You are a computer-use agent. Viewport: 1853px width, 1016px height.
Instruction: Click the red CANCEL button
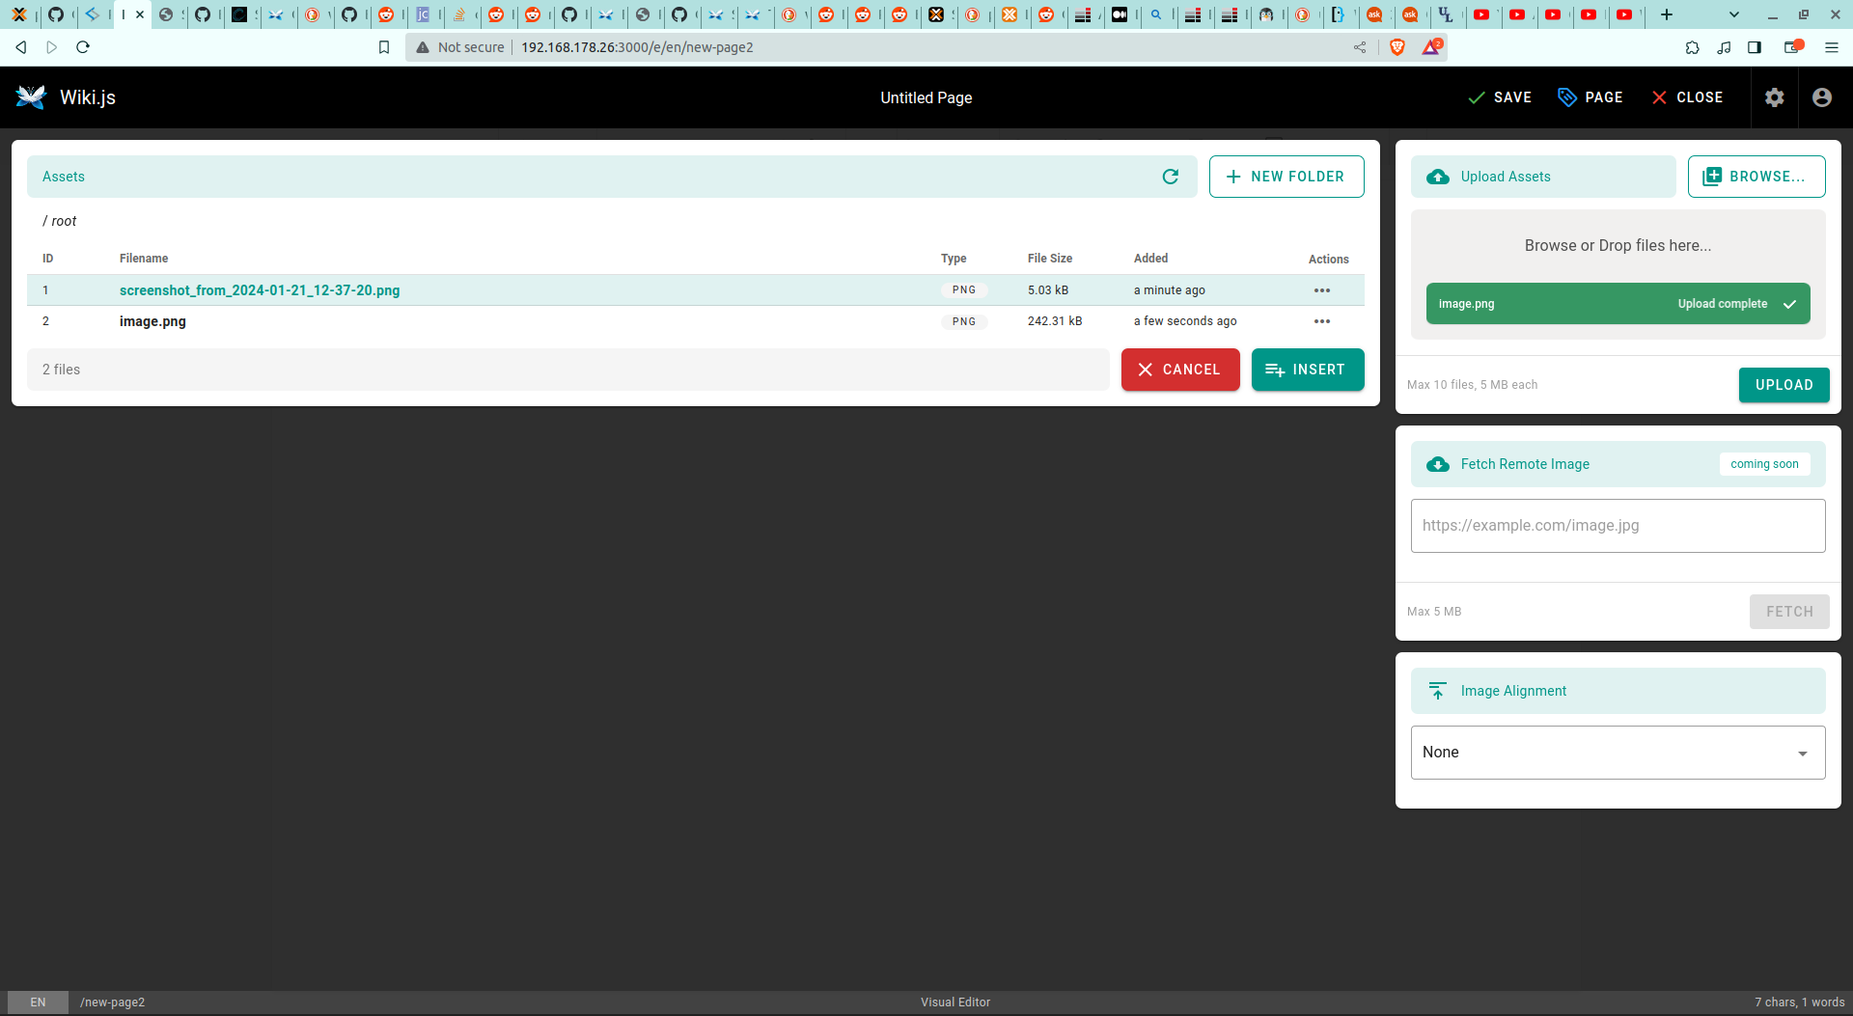click(1179, 370)
